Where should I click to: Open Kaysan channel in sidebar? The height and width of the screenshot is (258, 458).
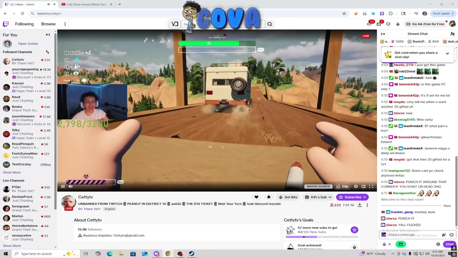click(27, 87)
